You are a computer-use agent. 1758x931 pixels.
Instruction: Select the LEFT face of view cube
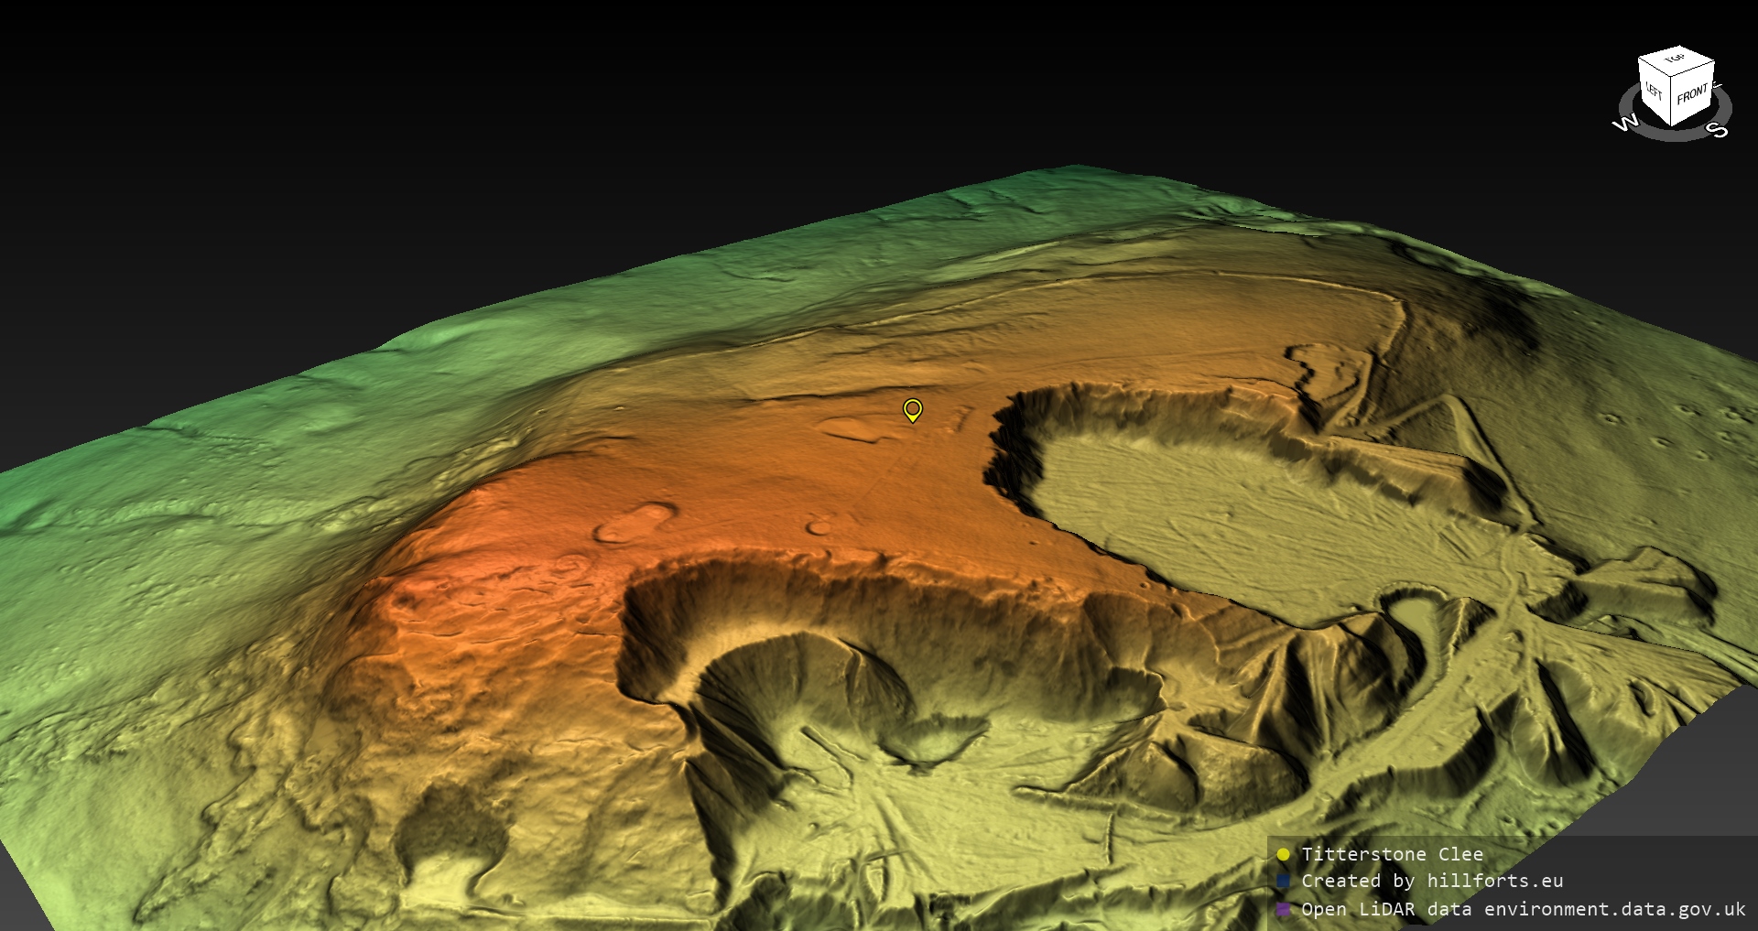pos(1654,92)
